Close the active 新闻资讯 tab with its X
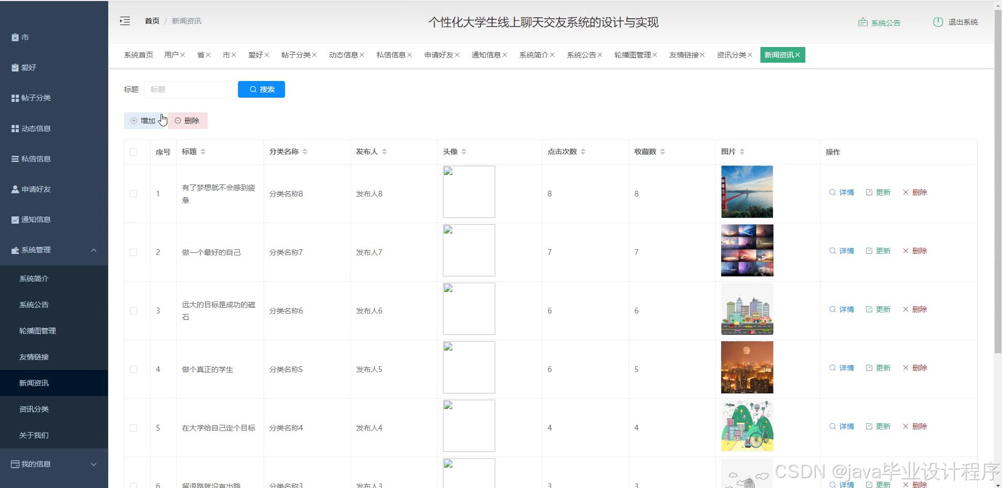Image resolution: width=1002 pixels, height=488 pixels. [798, 55]
